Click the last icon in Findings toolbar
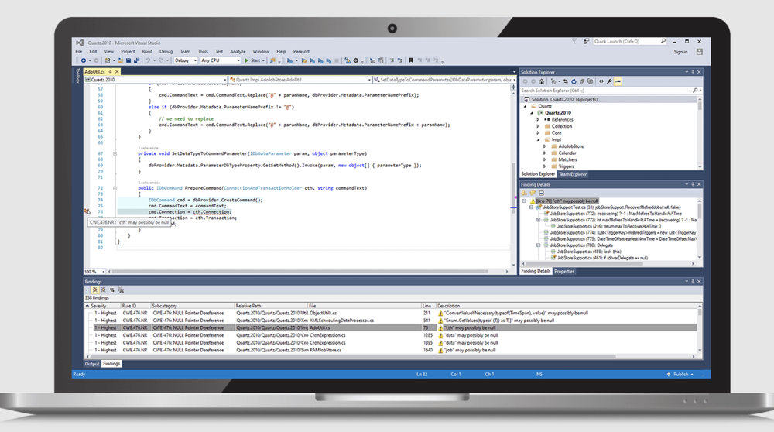The width and height of the screenshot is (774, 432). coord(121,290)
